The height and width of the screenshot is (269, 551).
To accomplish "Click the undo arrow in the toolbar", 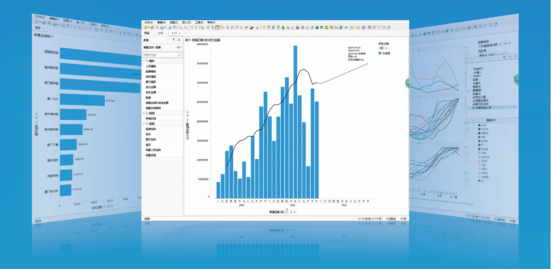I will [x=192, y=28].
